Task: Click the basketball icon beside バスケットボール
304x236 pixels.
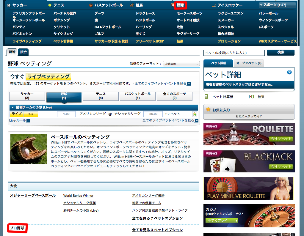Action: (x=91, y=5)
